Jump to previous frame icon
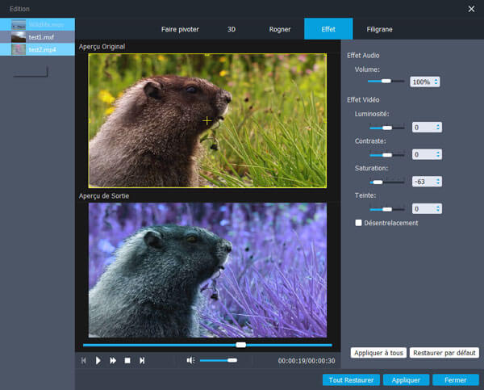Screen dimensions: 484x390 pyautogui.click(x=83, y=360)
